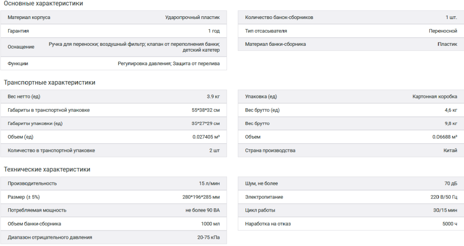This screenshot has height=246, width=464.
Task: Click the Упаковка Картонная коробка value
Action: (x=435, y=96)
